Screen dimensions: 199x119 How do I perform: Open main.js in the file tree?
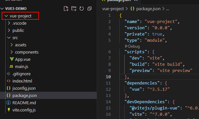pyautogui.click(x=22, y=66)
